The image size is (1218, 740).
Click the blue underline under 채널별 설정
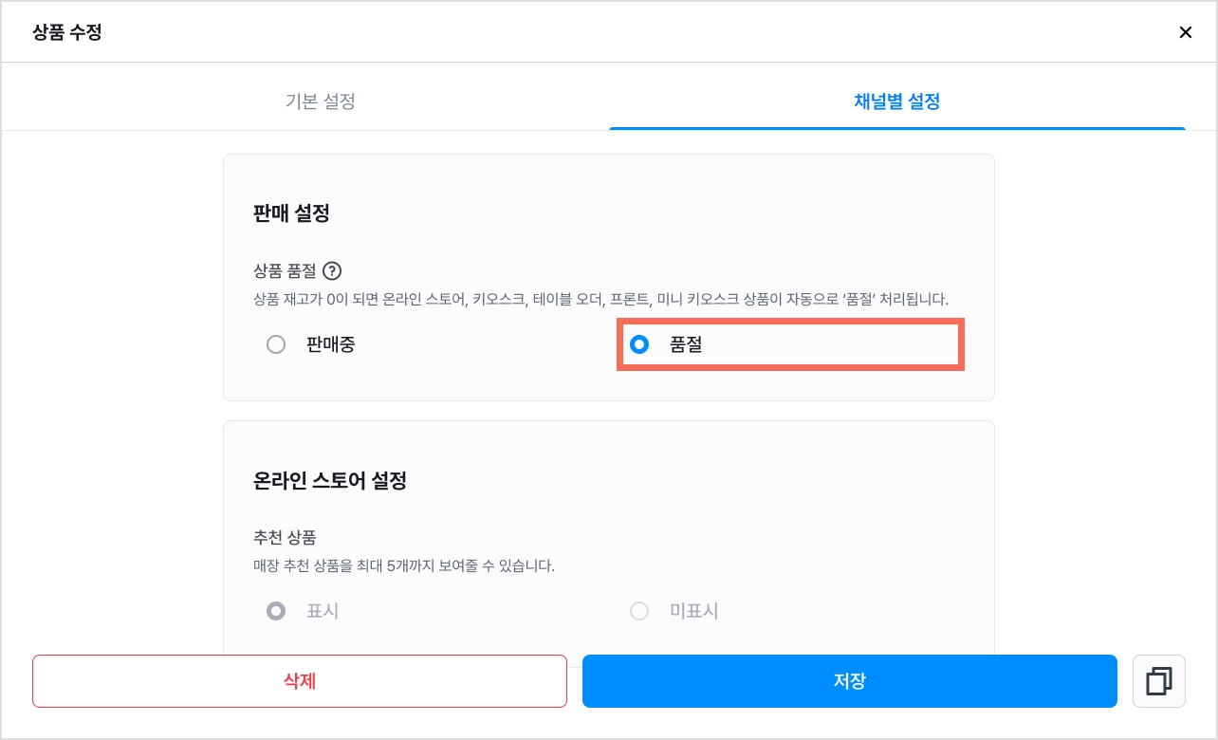click(897, 128)
